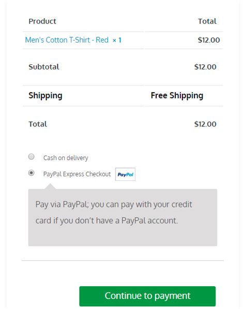
Task: Select the Cash on delivery radio button
Action: click(32, 157)
